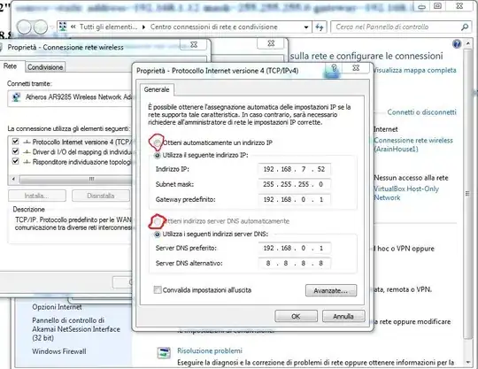This screenshot has height=369, width=478.
Task: Select the Rete tab in wireless properties
Action: (10, 66)
